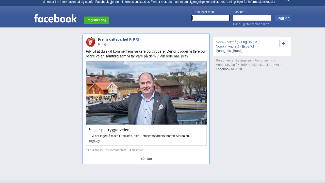Open the FrP apple profile picture
The width and height of the screenshot is (325, 183).
[91, 42]
